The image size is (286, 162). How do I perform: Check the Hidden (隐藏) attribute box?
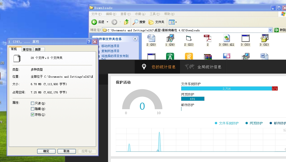pos(32,109)
